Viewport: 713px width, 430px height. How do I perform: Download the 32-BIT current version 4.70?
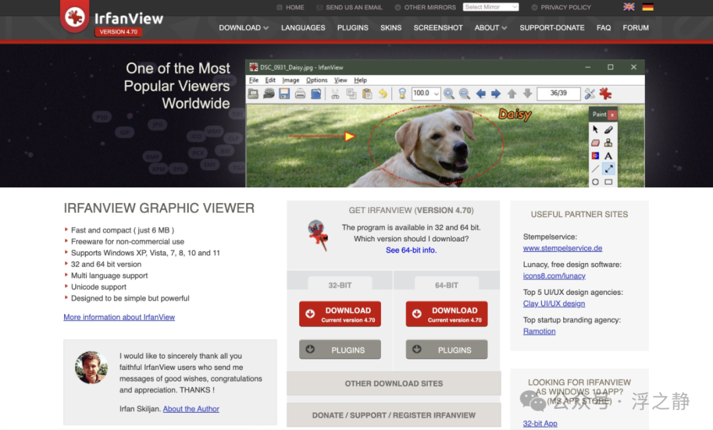(x=340, y=314)
